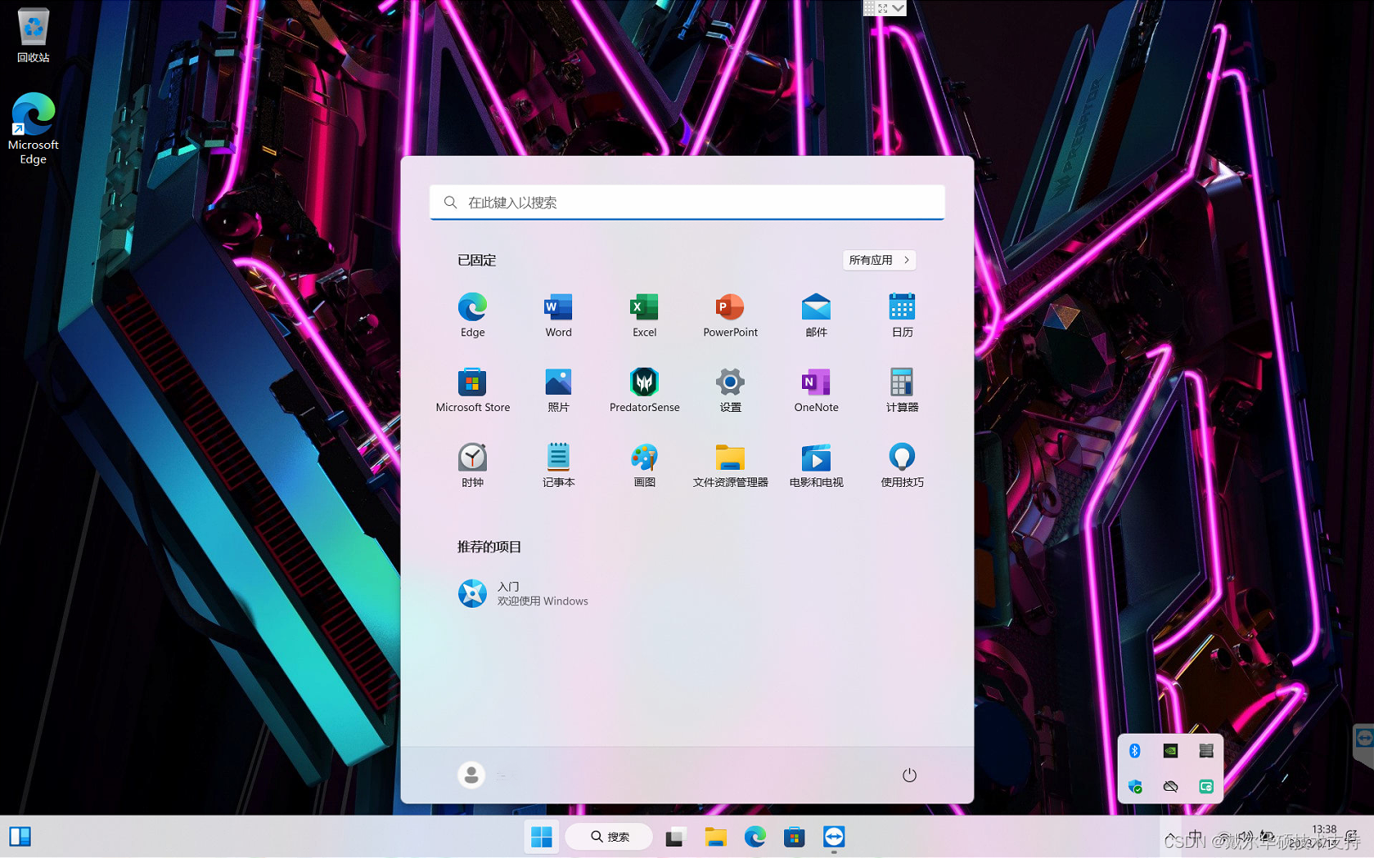This screenshot has width=1374, height=858.
Task: Open the 计算器 calculator app
Action: [x=902, y=390]
